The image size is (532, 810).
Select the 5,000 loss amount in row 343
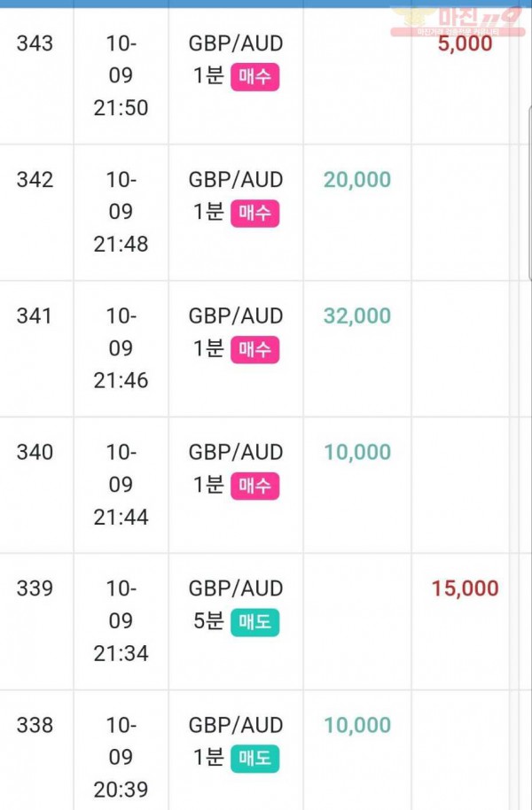465,43
